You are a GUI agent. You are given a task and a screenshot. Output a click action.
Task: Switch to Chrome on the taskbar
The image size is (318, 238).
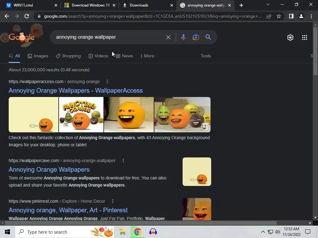click(x=138, y=232)
